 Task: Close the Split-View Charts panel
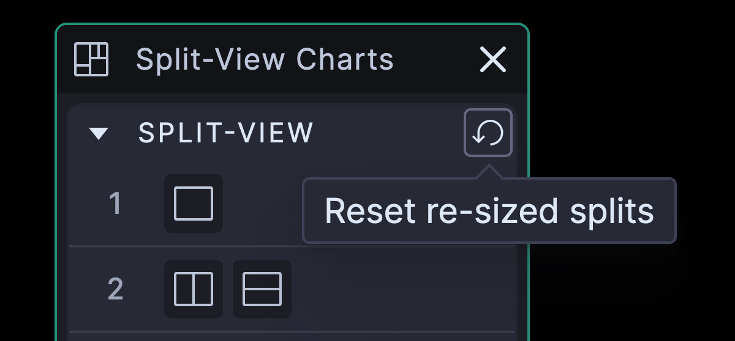point(493,60)
